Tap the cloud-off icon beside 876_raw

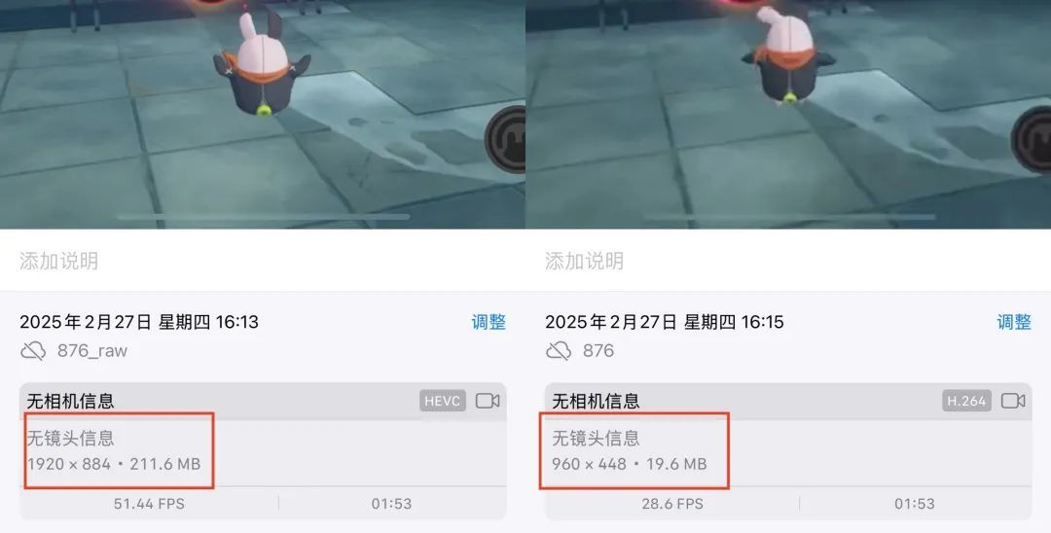coord(33,350)
